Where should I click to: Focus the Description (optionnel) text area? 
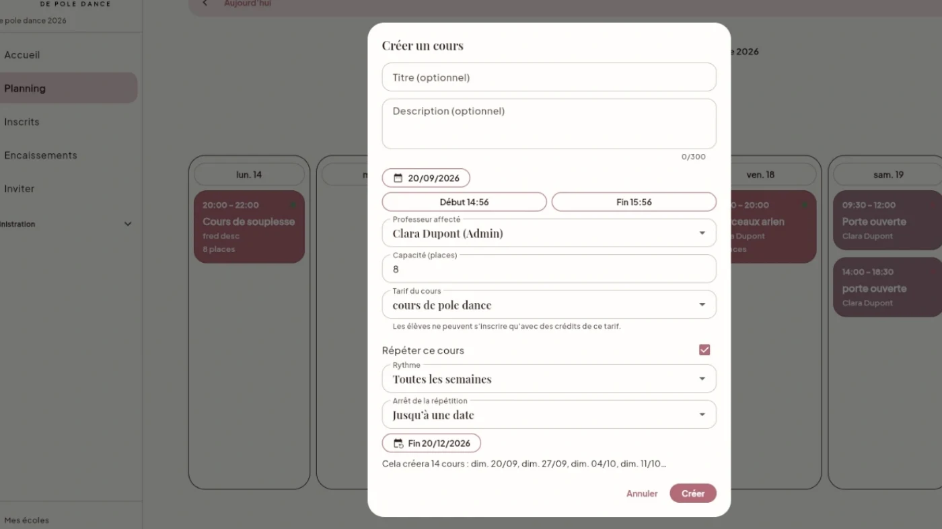click(x=549, y=124)
